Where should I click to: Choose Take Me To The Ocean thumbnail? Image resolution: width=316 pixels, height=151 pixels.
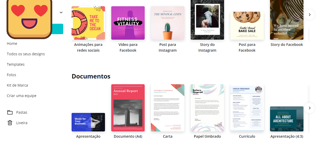88,23
